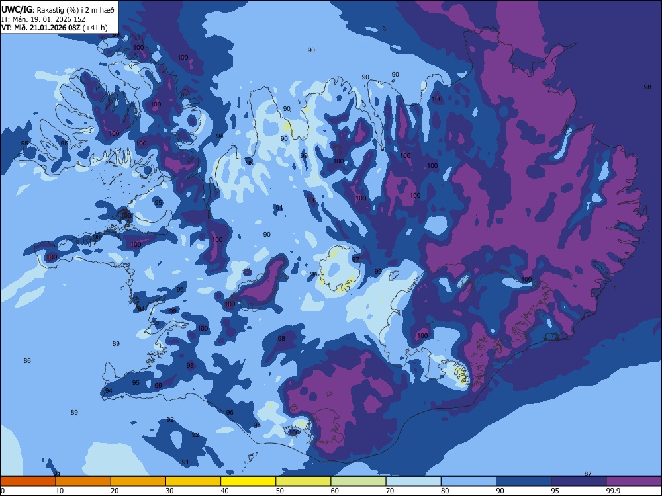The height and width of the screenshot is (496, 662).
Task: Select the orange 10–20 legend color block
Action: (83, 481)
